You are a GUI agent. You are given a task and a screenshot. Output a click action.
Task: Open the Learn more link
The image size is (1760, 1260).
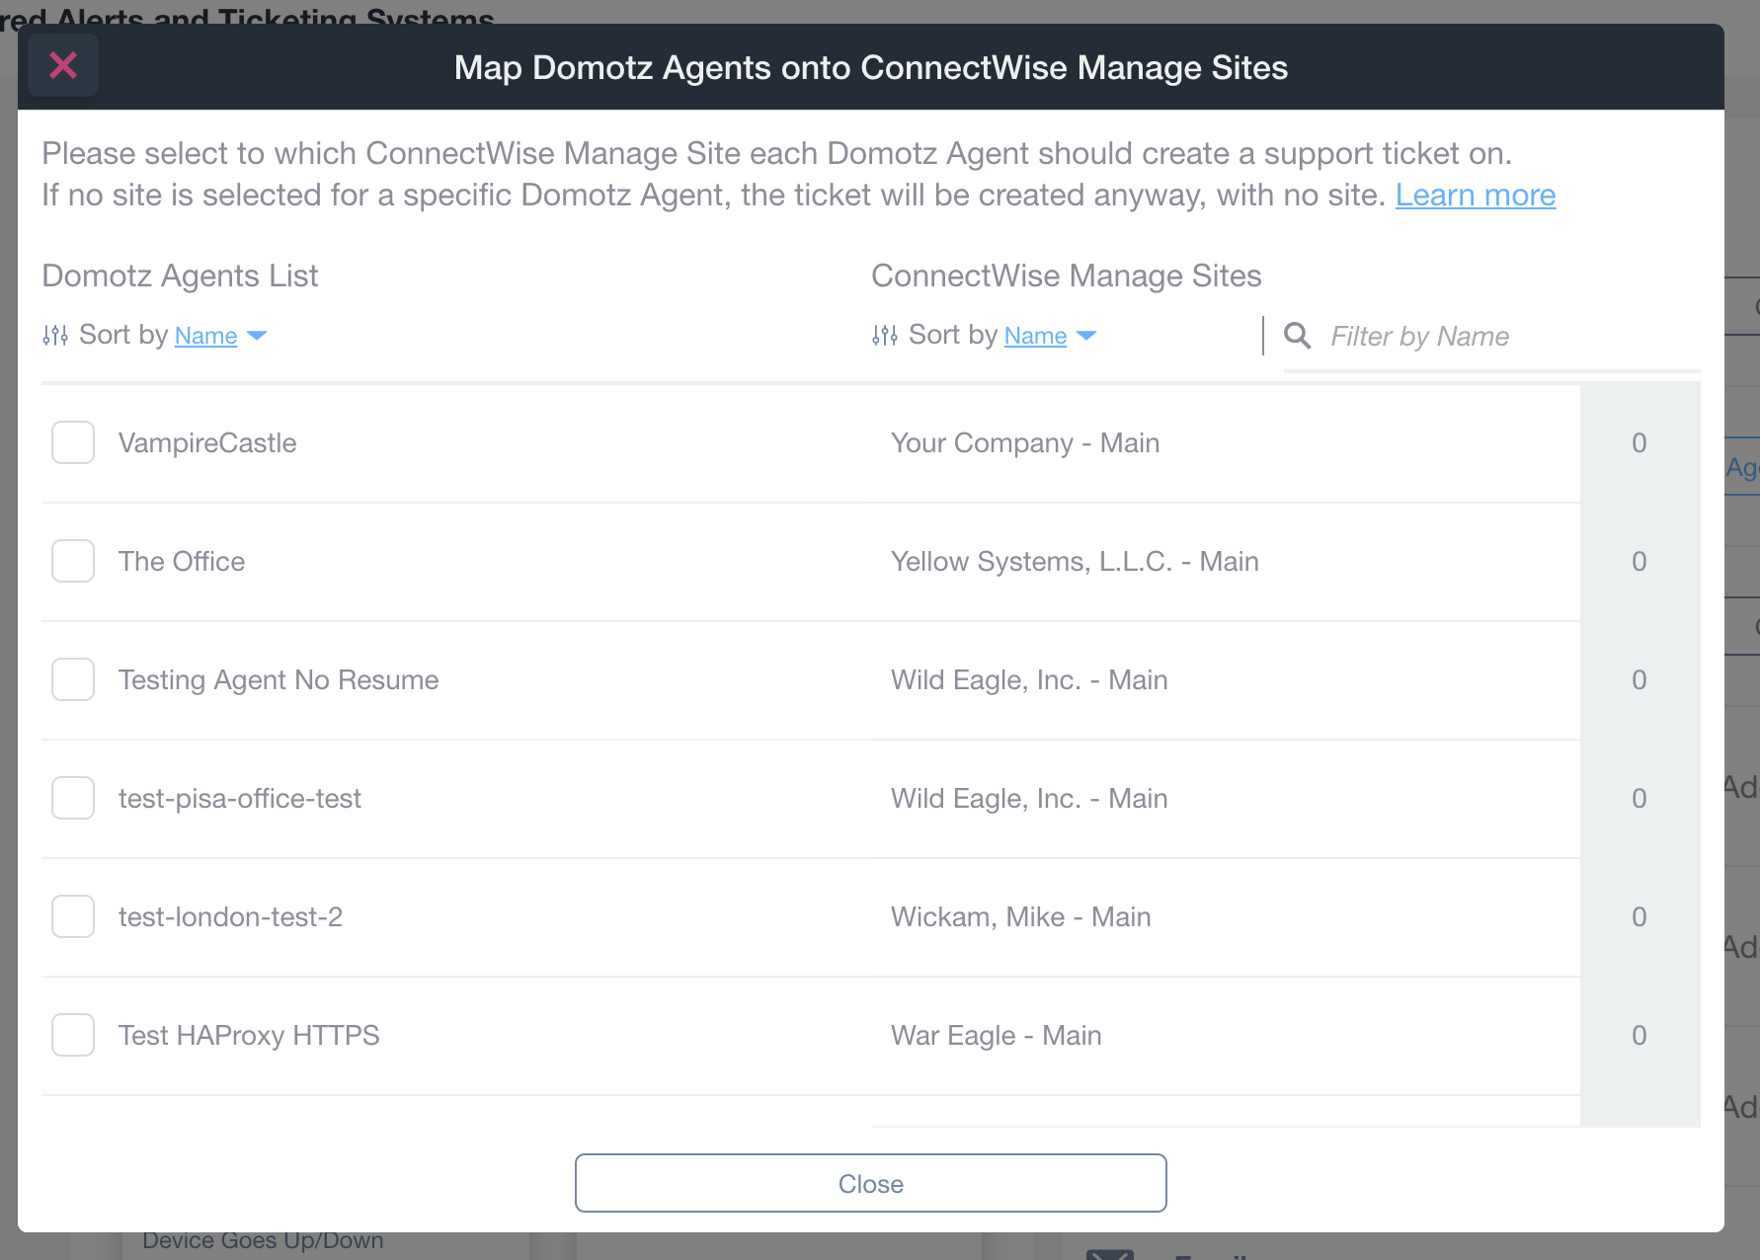(1476, 196)
